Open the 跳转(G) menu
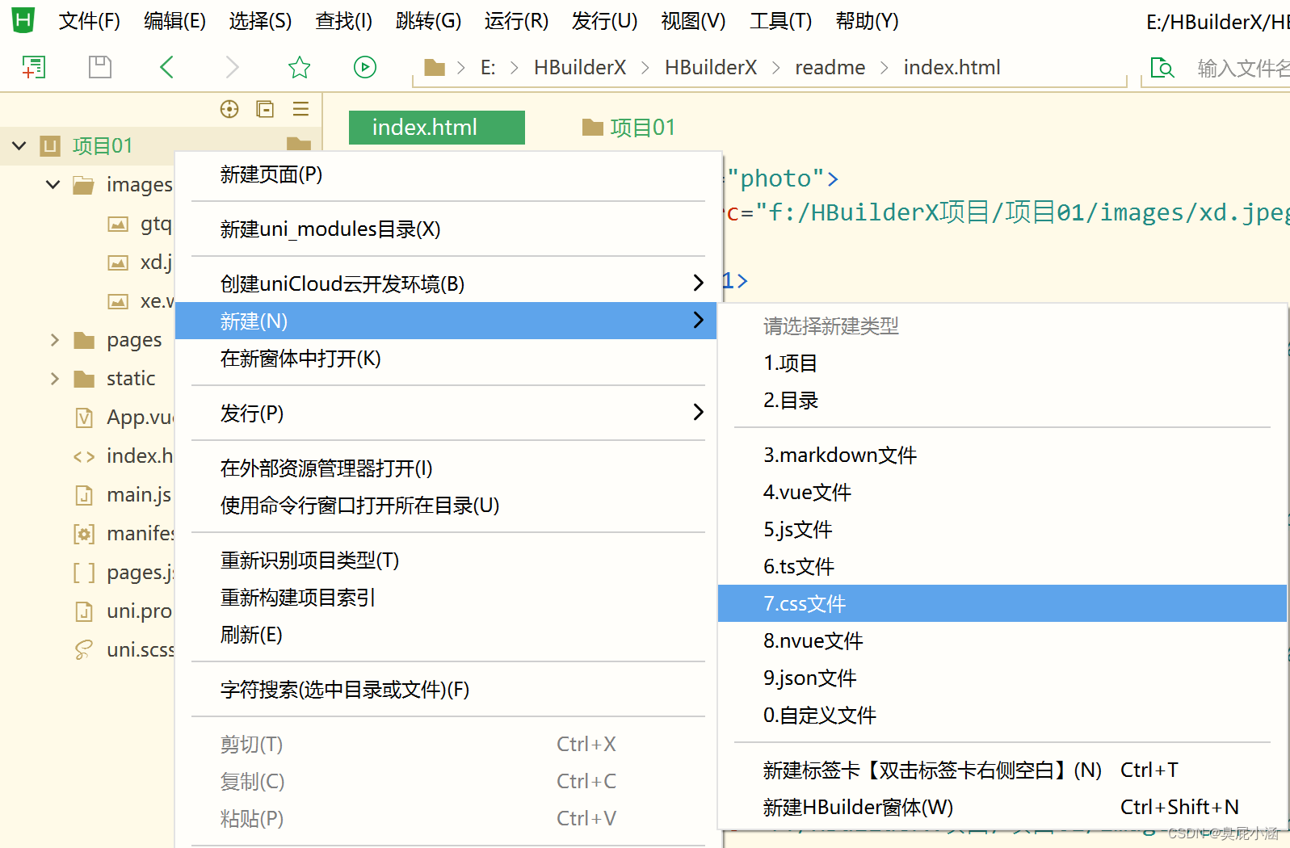Image resolution: width=1290 pixels, height=848 pixels. pyautogui.click(x=428, y=21)
